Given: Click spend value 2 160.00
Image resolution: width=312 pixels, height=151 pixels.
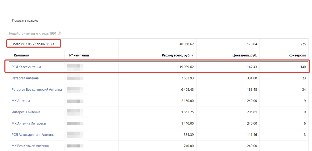Looking at the screenshot, I should coord(187,101).
